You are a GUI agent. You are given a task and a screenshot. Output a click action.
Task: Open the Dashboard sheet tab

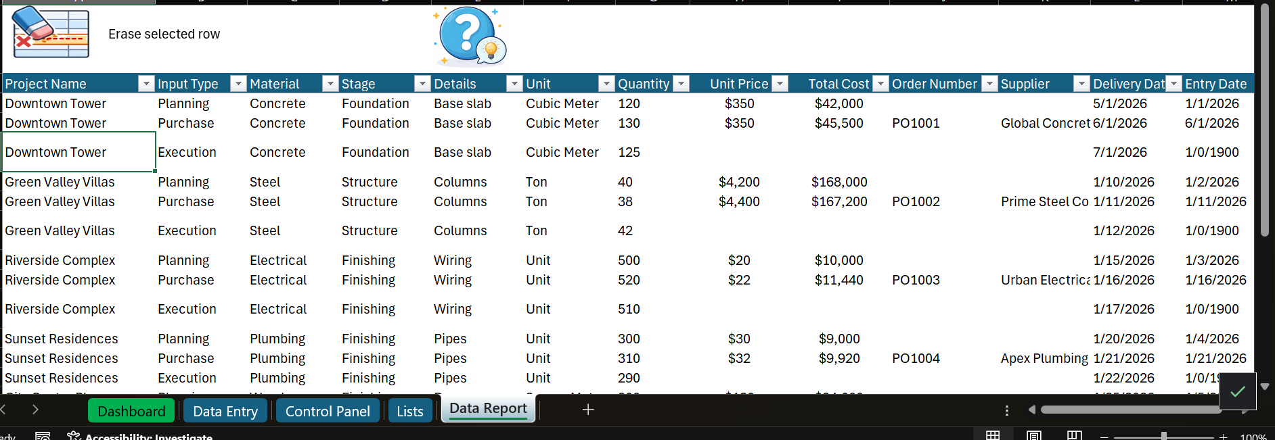pyautogui.click(x=131, y=411)
